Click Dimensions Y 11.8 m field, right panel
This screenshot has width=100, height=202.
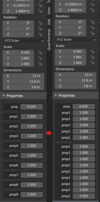[76, 80]
